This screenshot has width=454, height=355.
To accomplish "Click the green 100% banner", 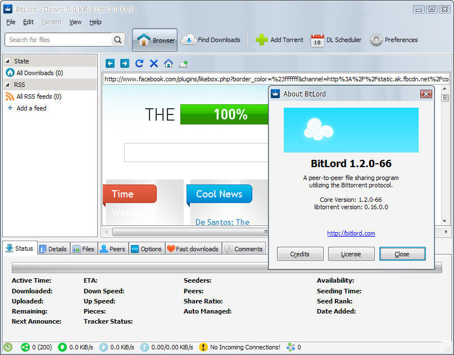I will 224,114.
